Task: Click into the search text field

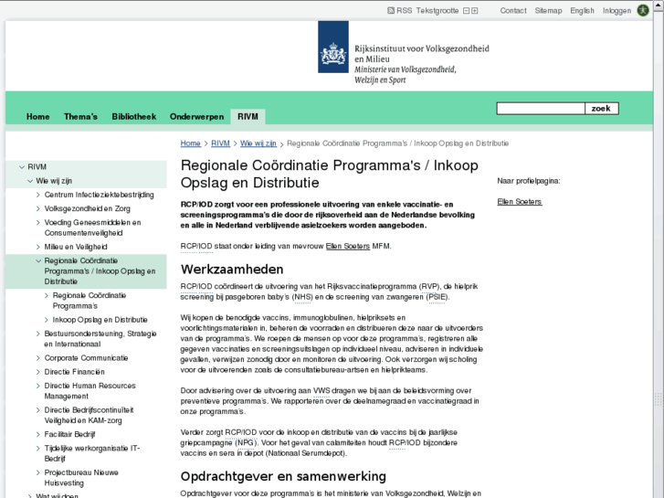Action: click(540, 109)
